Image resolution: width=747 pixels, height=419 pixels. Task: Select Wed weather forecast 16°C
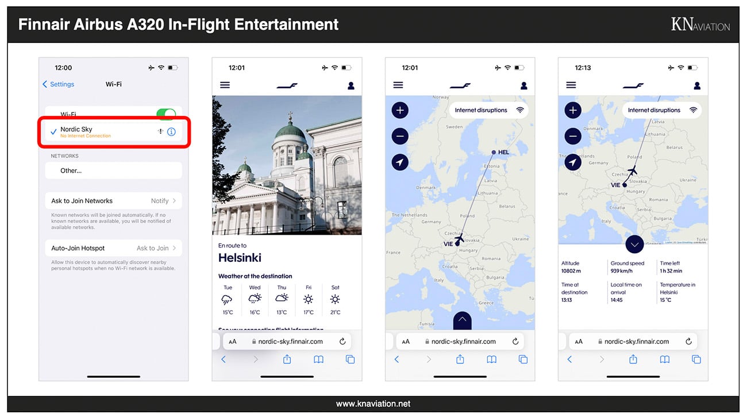tap(255, 300)
